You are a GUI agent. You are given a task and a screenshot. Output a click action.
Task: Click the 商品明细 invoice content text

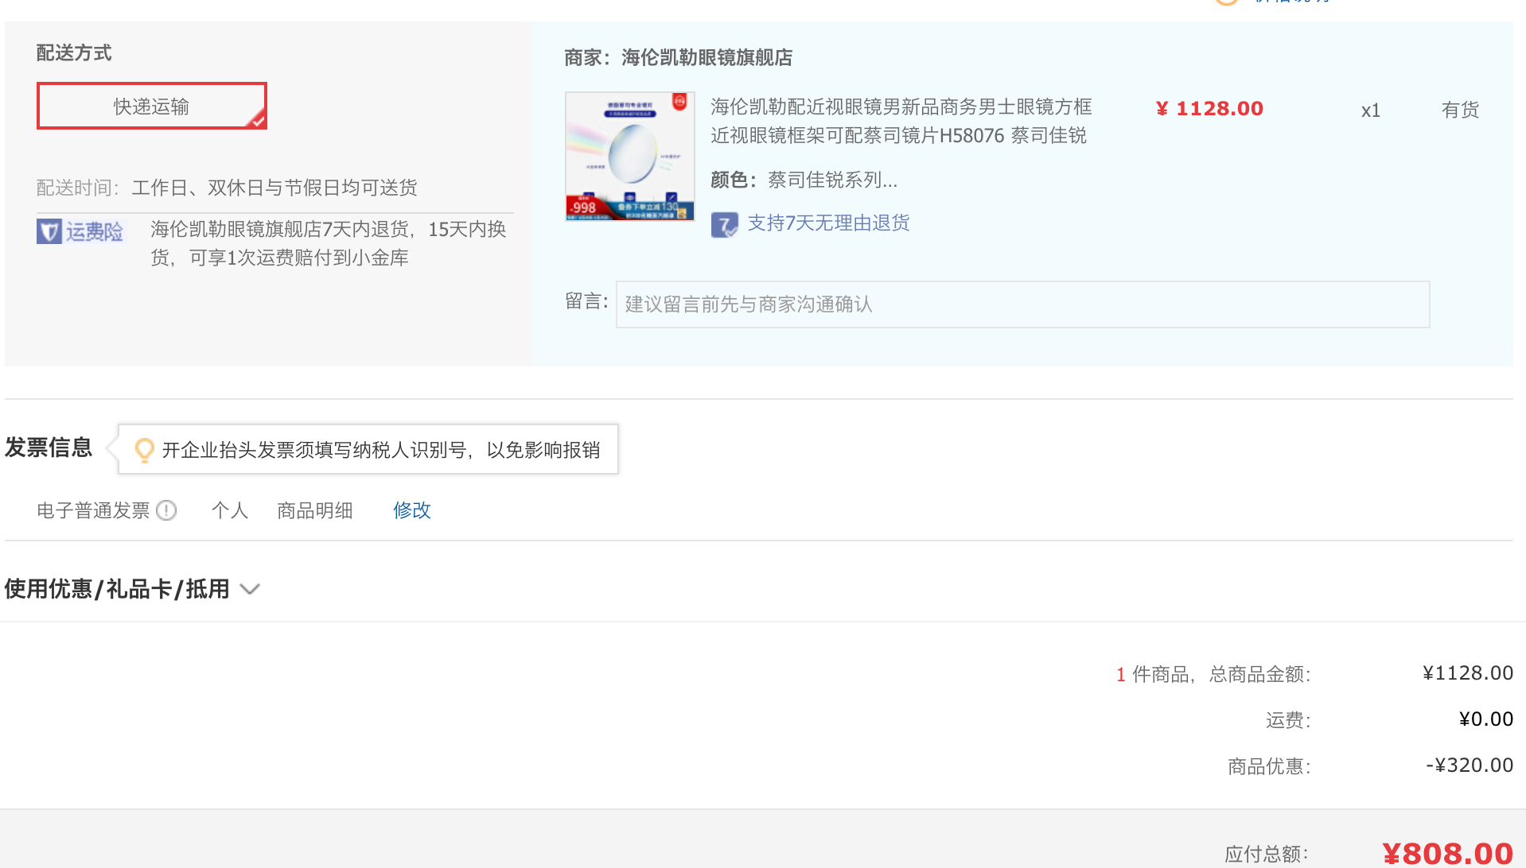coord(315,510)
